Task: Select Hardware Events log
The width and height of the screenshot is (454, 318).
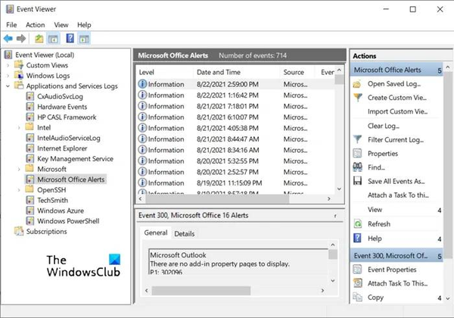Action: [62, 107]
